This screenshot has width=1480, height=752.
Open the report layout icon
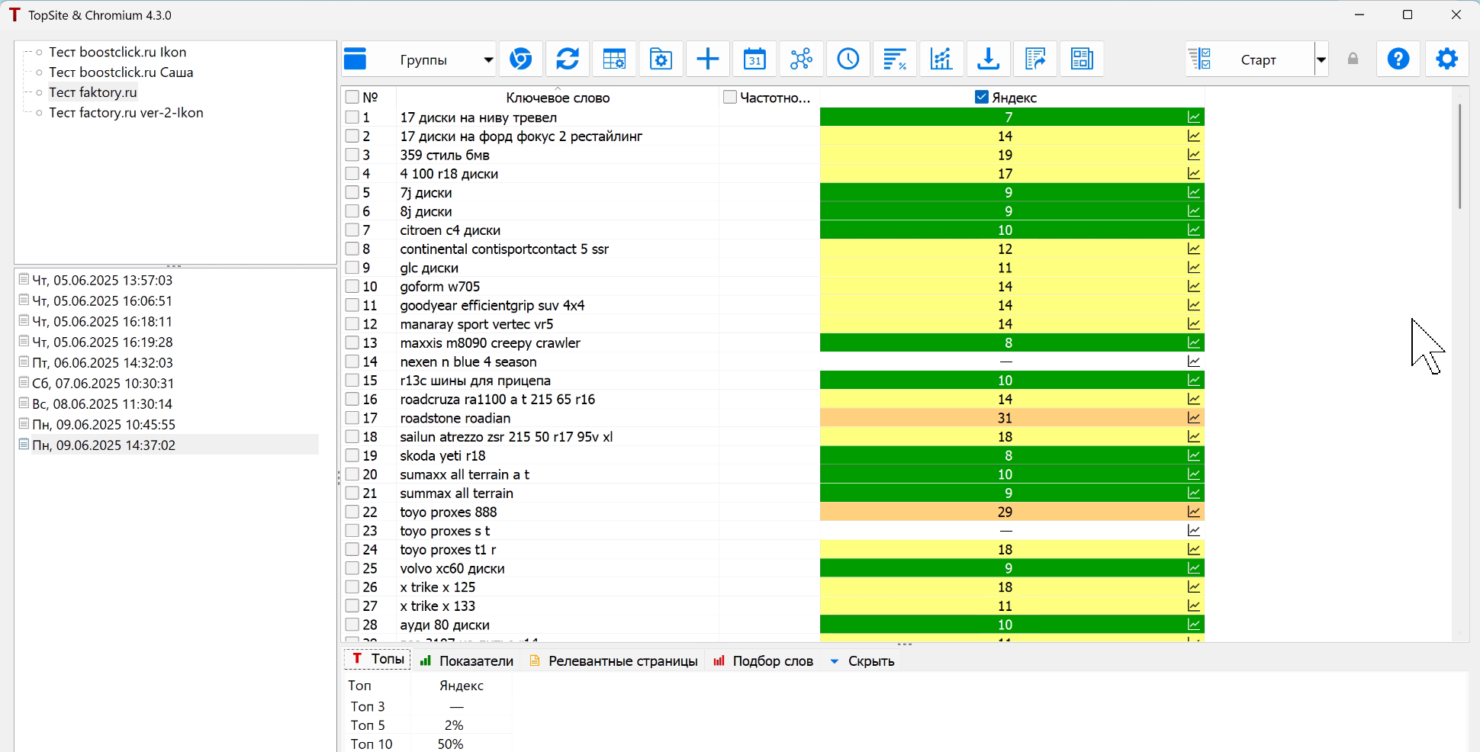tap(1082, 59)
